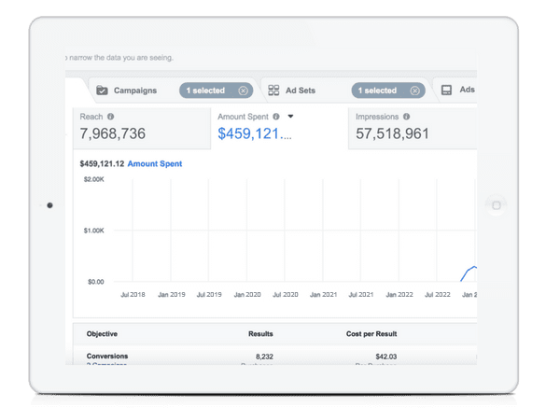Tap the tablet home button
The height and width of the screenshot is (420, 560).
[x=497, y=205]
